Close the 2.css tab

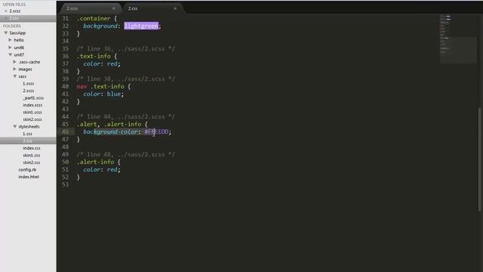click(175, 8)
